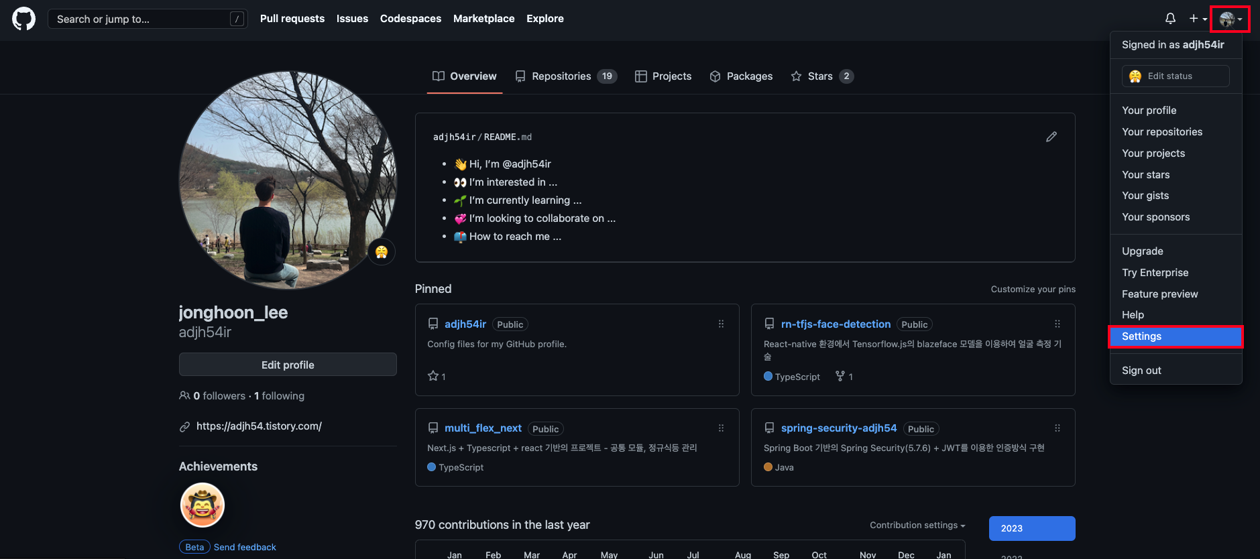Grab drag handle on rn-tfjs-face-detection pin
This screenshot has width=1260, height=559.
point(1057,324)
